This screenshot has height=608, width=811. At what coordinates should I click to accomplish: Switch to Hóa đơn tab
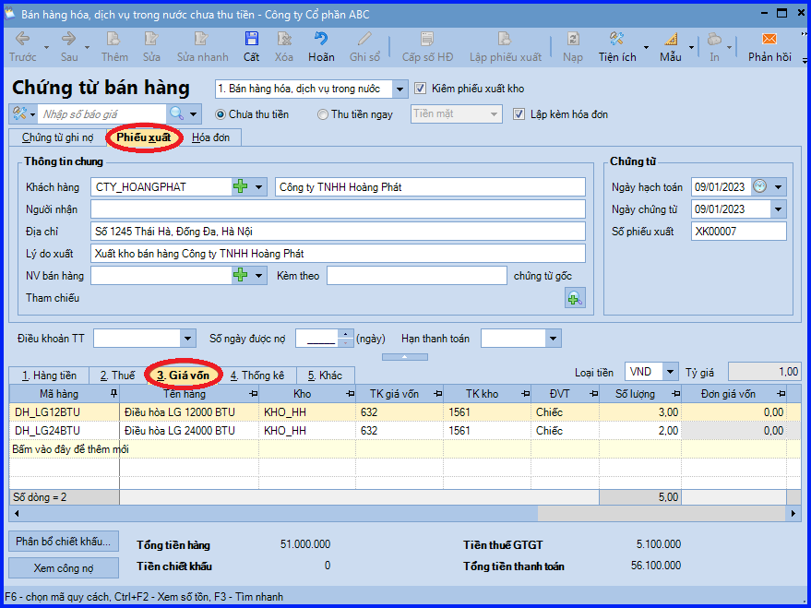tap(210, 137)
